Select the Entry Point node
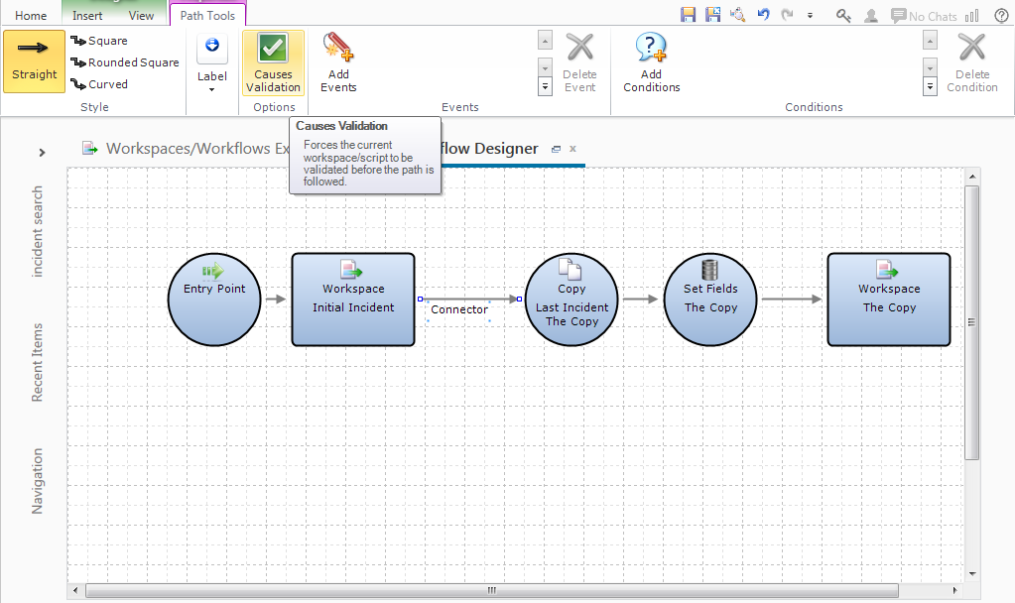 (x=215, y=300)
